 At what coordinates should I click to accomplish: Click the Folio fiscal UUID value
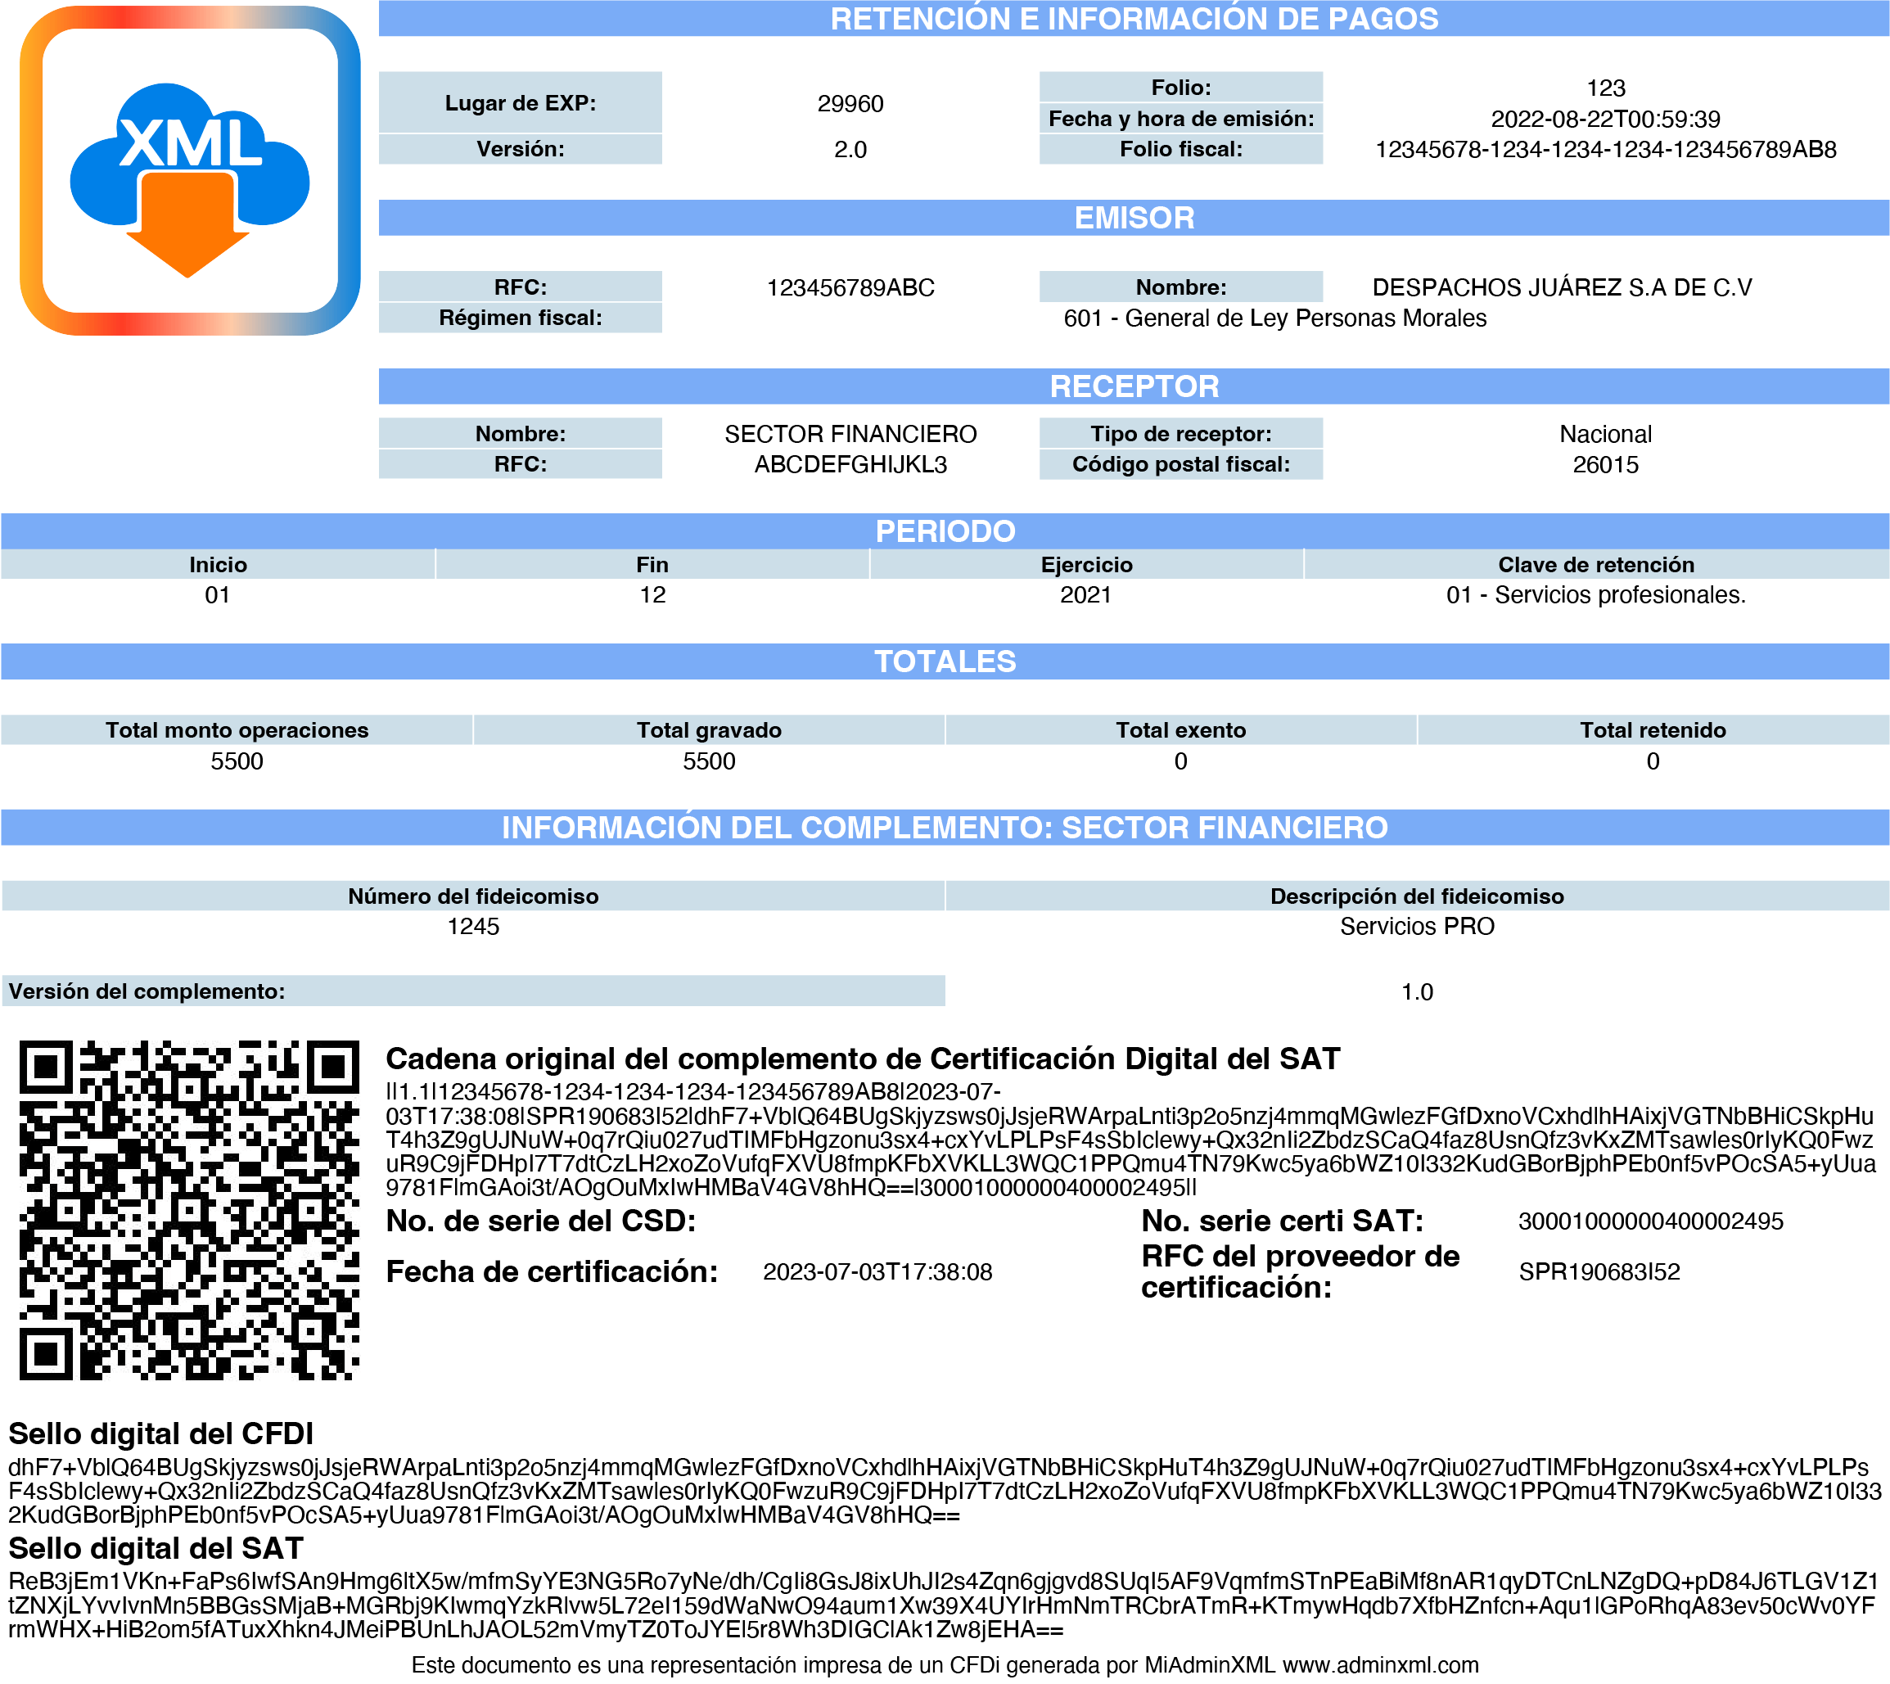pyautogui.click(x=1605, y=150)
